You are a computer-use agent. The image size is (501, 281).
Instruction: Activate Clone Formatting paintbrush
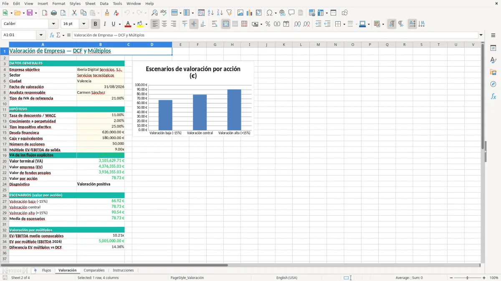coord(107,13)
